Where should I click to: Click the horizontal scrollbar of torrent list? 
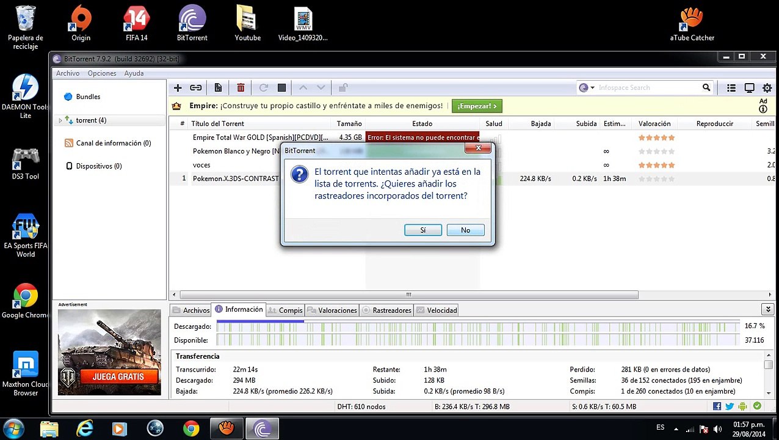pyautogui.click(x=409, y=295)
